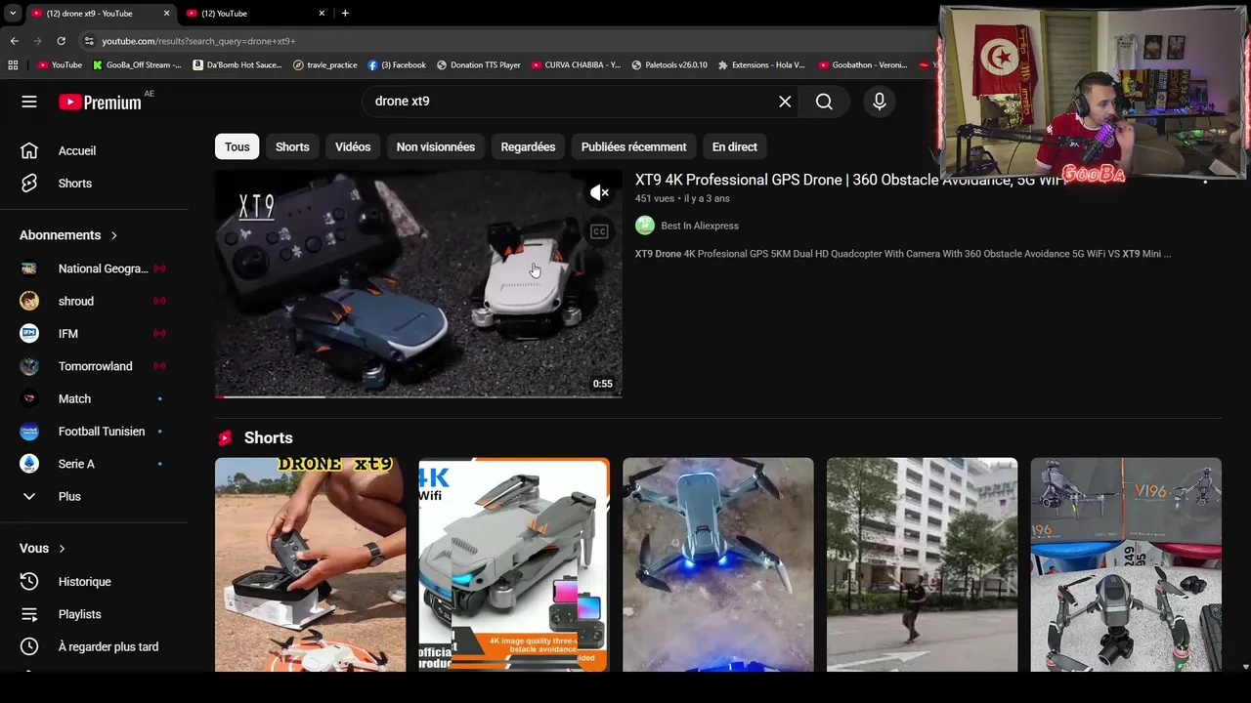The image size is (1251, 703).
Task: Open the travle_practice bookmark
Action: [x=325, y=65]
